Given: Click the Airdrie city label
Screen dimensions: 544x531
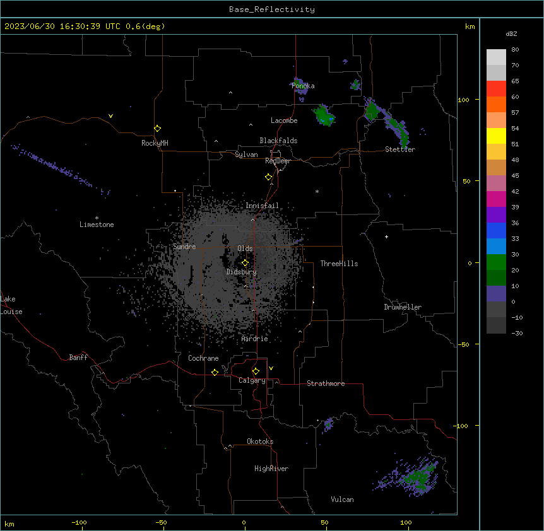Looking at the screenshot, I should point(255,339).
